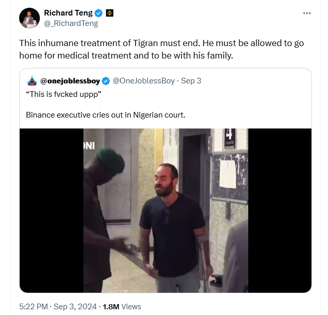Click the verified badge next to @onejoblessboy
Viewport: 328px width, 315px height.
pyautogui.click(x=106, y=81)
